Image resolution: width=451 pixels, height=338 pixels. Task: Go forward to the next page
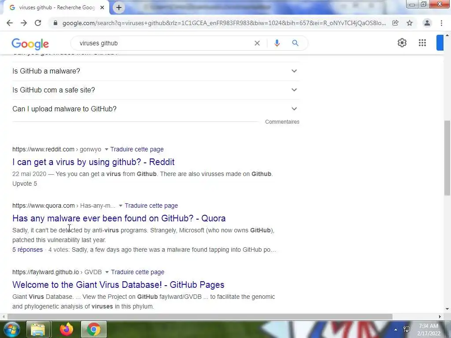[24, 23]
